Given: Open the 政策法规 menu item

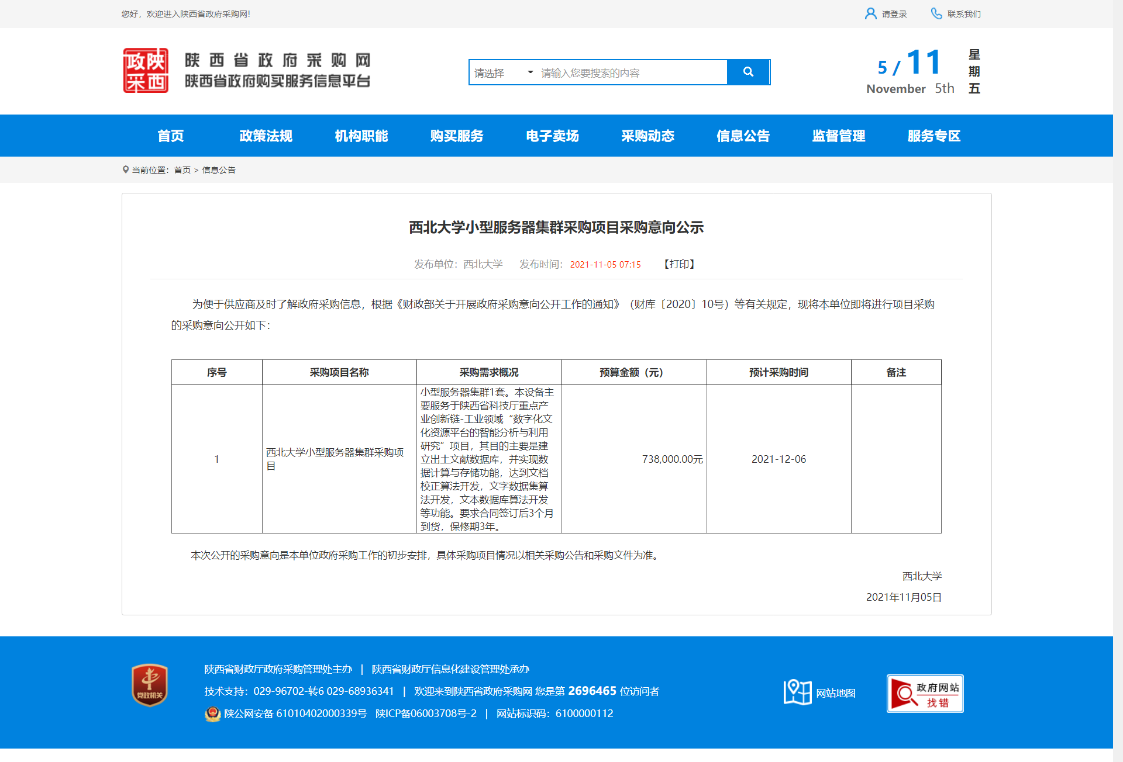Looking at the screenshot, I should coord(266,136).
